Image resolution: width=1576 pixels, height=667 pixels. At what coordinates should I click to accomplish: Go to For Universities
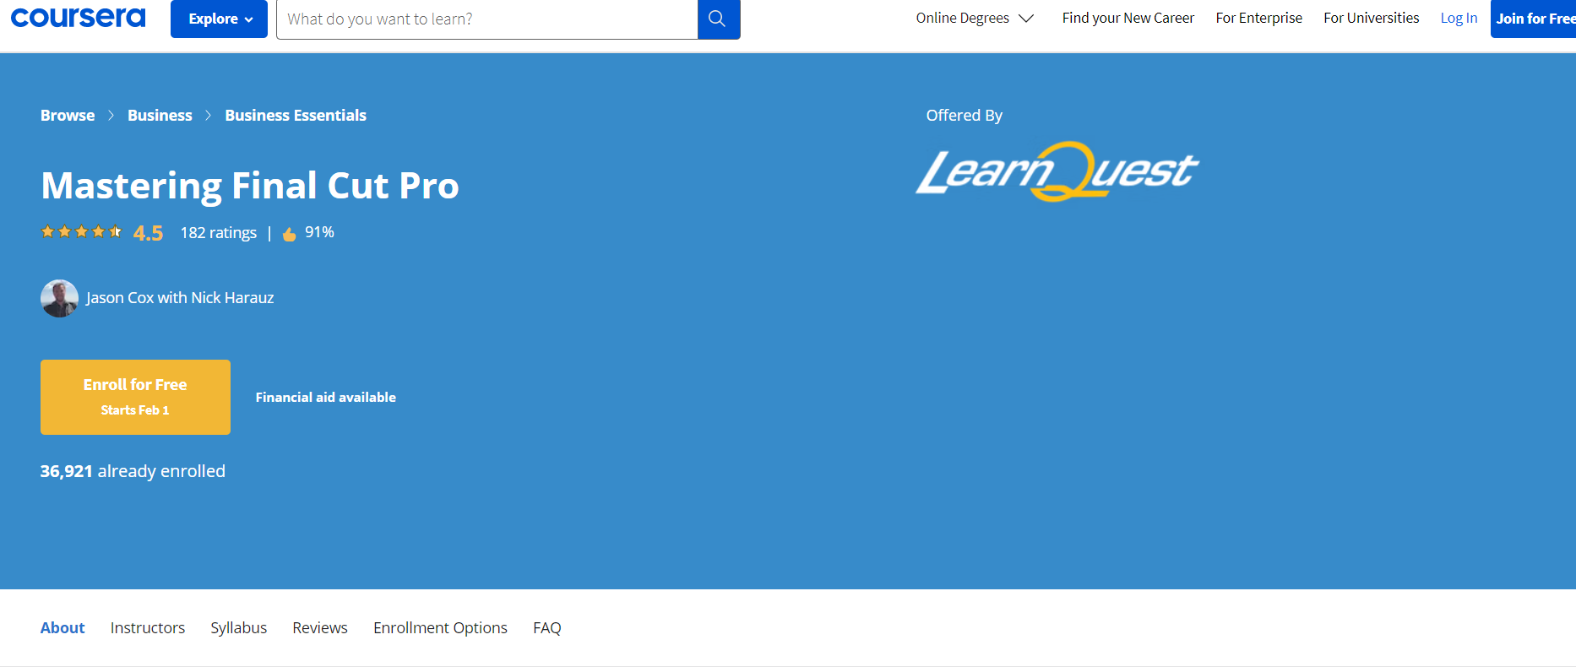(1371, 19)
